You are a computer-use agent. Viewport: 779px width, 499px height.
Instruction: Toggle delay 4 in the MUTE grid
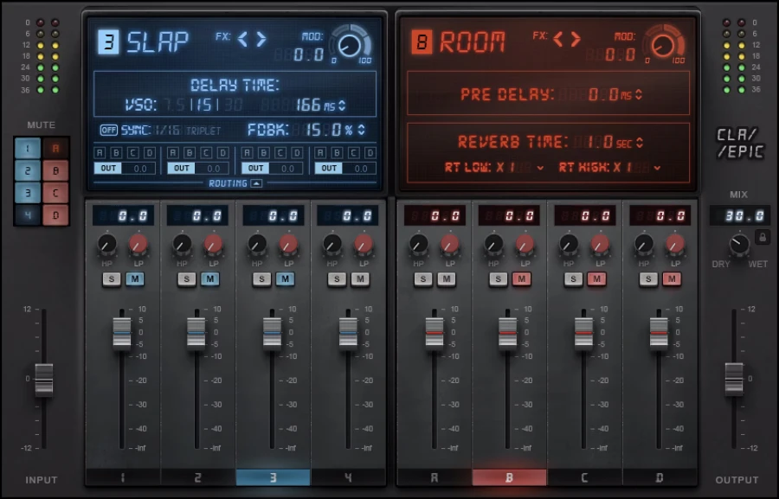28,215
